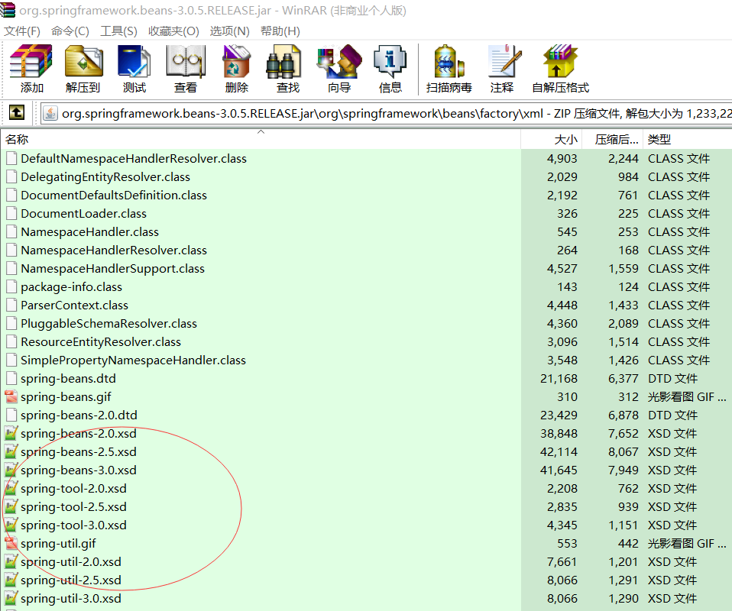The height and width of the screenshot is (611, 732).
Task: Click the Add (添加) toolbar icon
Action: click(x=31, y=62)
